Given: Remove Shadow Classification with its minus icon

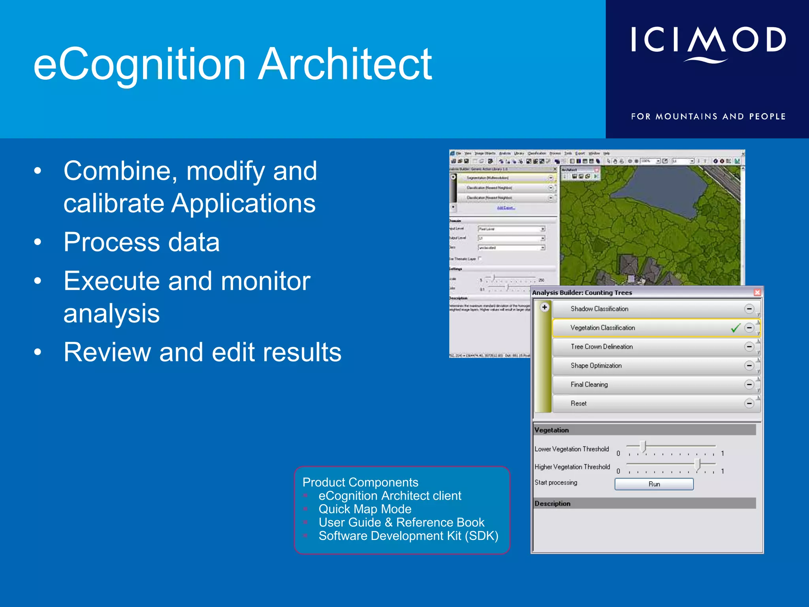Looking at the screenshot, I should (749, 309).
